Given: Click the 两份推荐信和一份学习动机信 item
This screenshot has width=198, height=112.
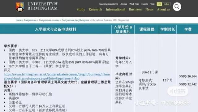Looking at the screenshot, I should click(30, 94).
